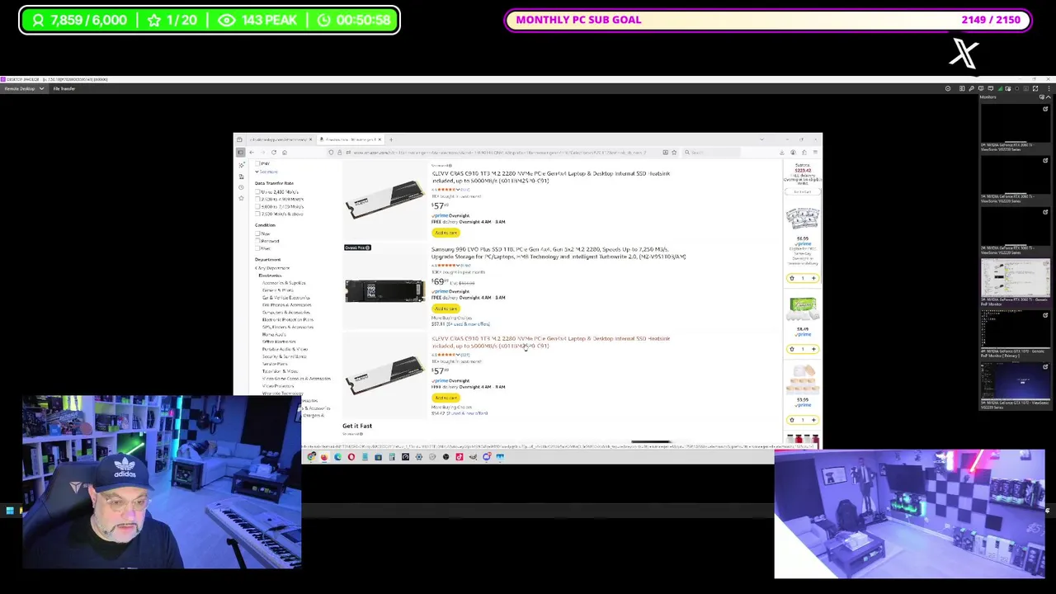Check the New condition checkbox

(257, 233)
